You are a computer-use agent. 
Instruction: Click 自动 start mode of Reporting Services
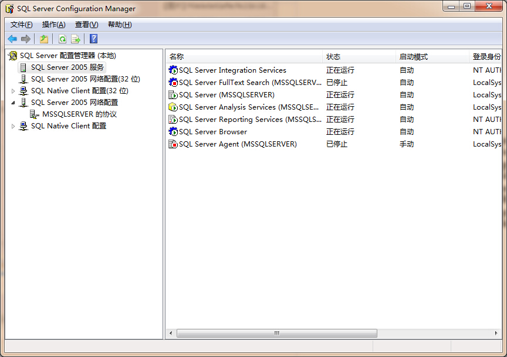point(407,119)
